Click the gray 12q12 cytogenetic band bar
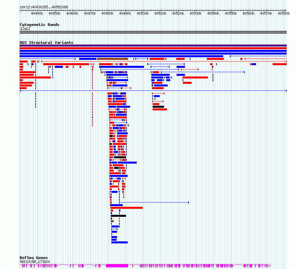 click(153, 32)
